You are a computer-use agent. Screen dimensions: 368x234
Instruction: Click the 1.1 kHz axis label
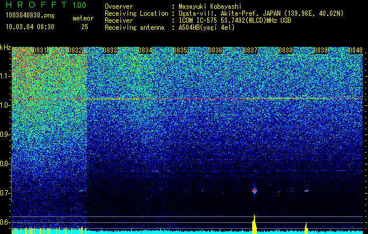click(5, 76)
